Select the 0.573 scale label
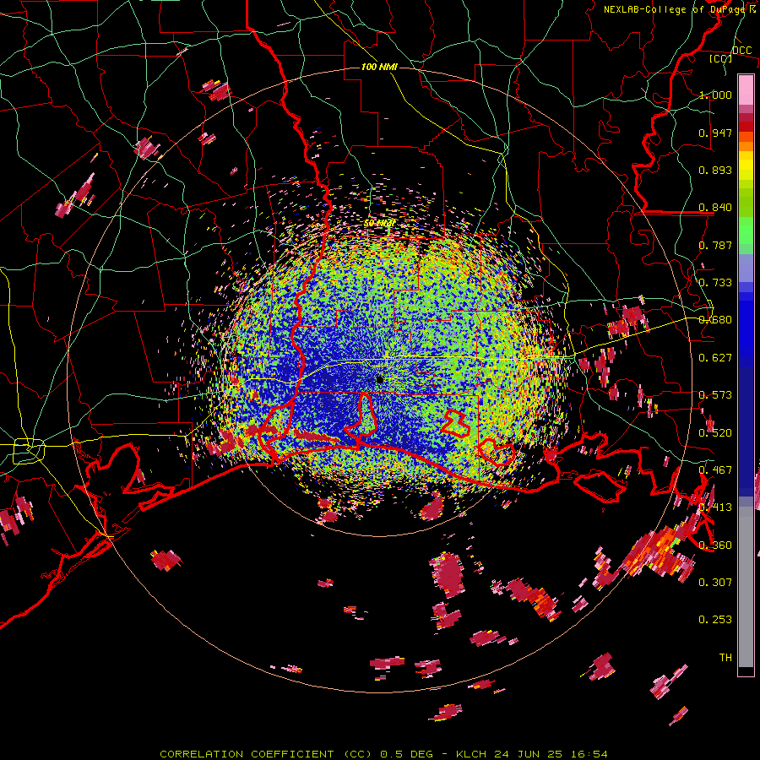 pyautogui.click(x=715, y=395)
